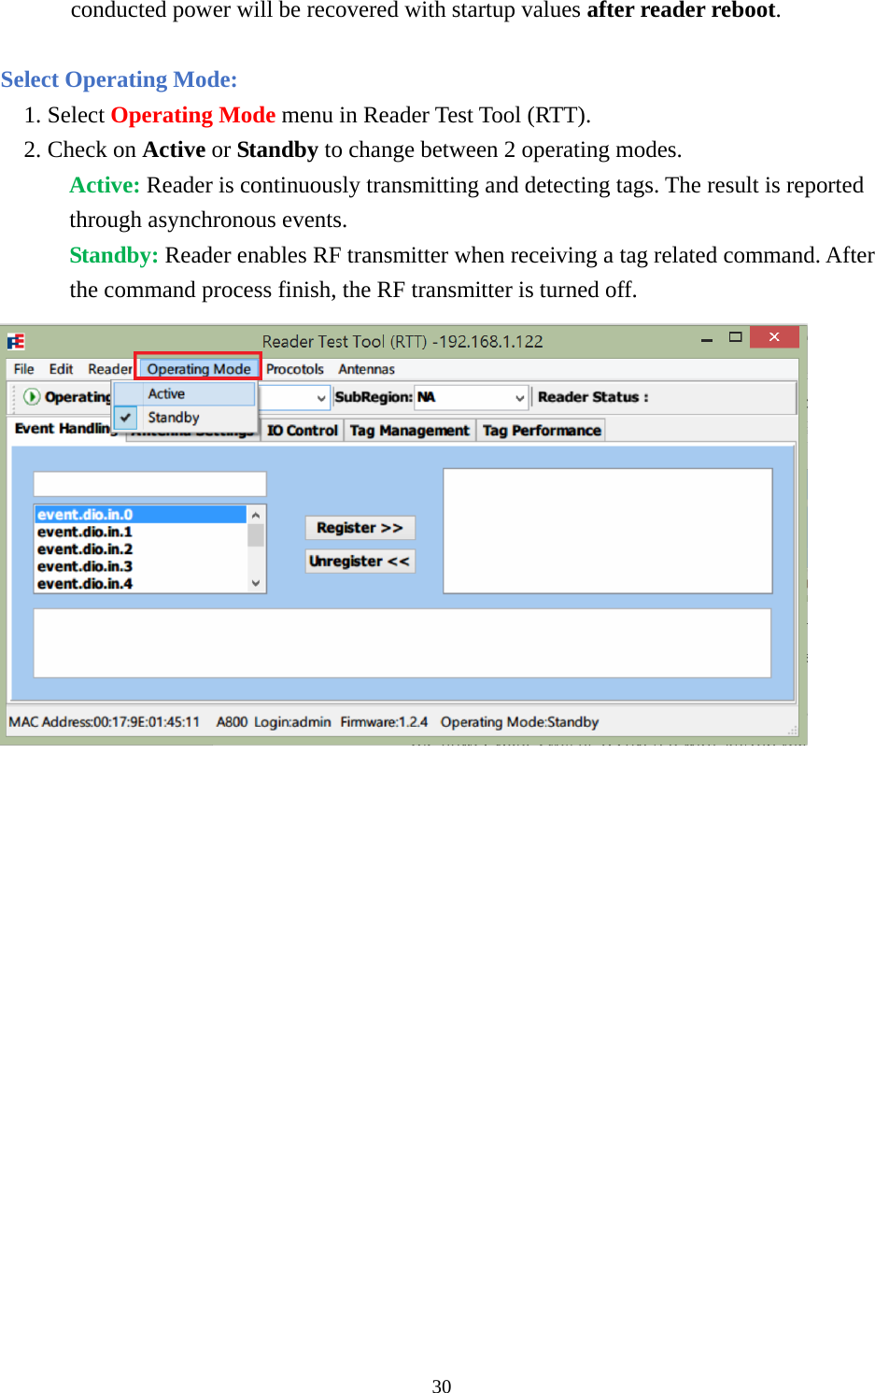Click the Operating Mode menu
This screenshot has height=1393, width=875.
pyautogui.click(x=199, y=369)
